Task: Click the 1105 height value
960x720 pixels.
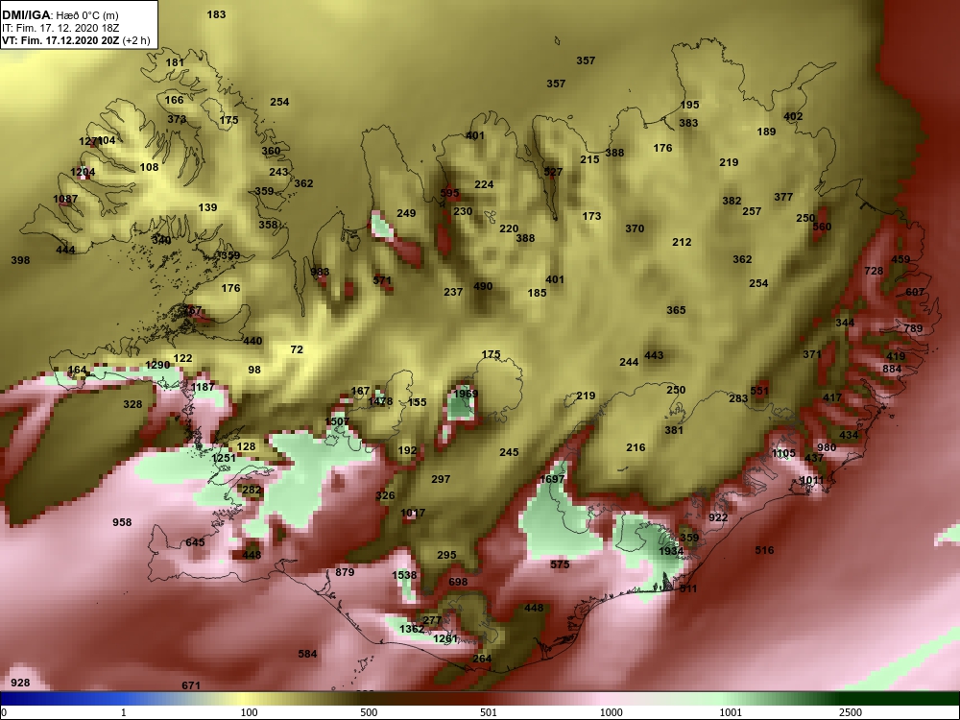Action: [783, 454]
